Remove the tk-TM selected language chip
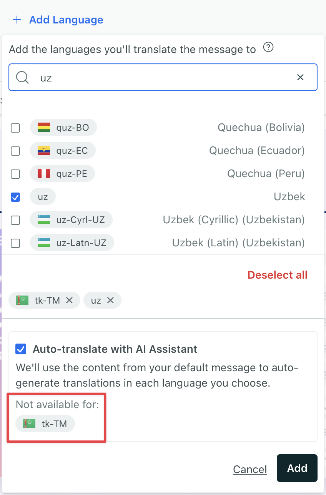Image resolution: width=326 pixels, height=495 pixels. click(x=70, y=301)
